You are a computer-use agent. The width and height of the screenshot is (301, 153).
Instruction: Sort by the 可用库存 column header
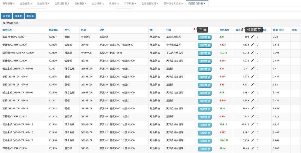click(x=225, y=30)
